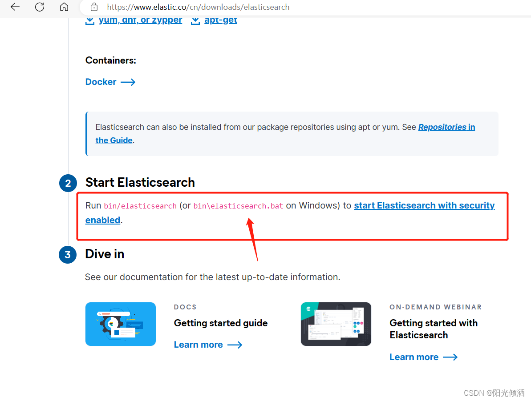Click Learn more under Getting started with Elasticsearch

tap(414, 357)
